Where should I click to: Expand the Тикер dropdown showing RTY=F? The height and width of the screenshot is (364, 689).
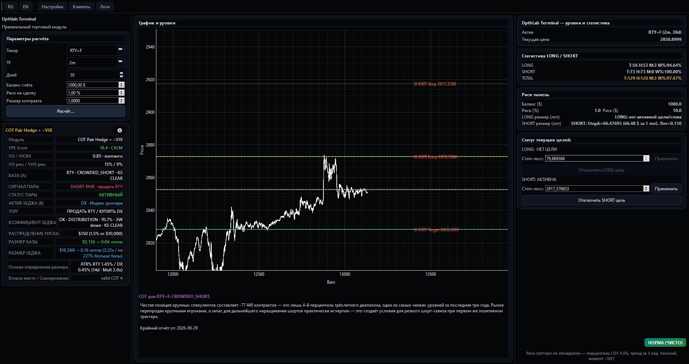point(120,50)
